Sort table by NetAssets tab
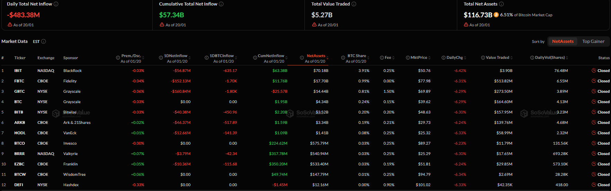611x191 pixels. coord(563,42)
